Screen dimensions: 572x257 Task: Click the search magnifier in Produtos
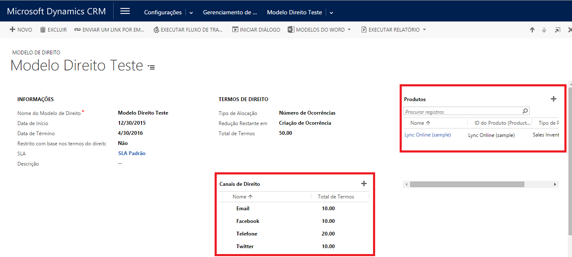pos(525,111)
